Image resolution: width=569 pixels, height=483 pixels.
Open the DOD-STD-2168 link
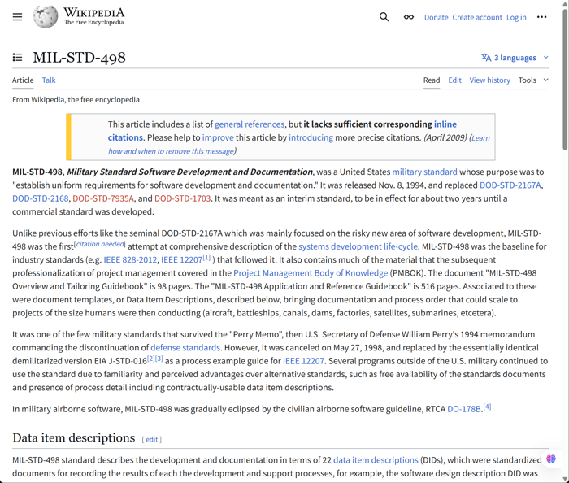pyautogui.click(x=41, y=199)
